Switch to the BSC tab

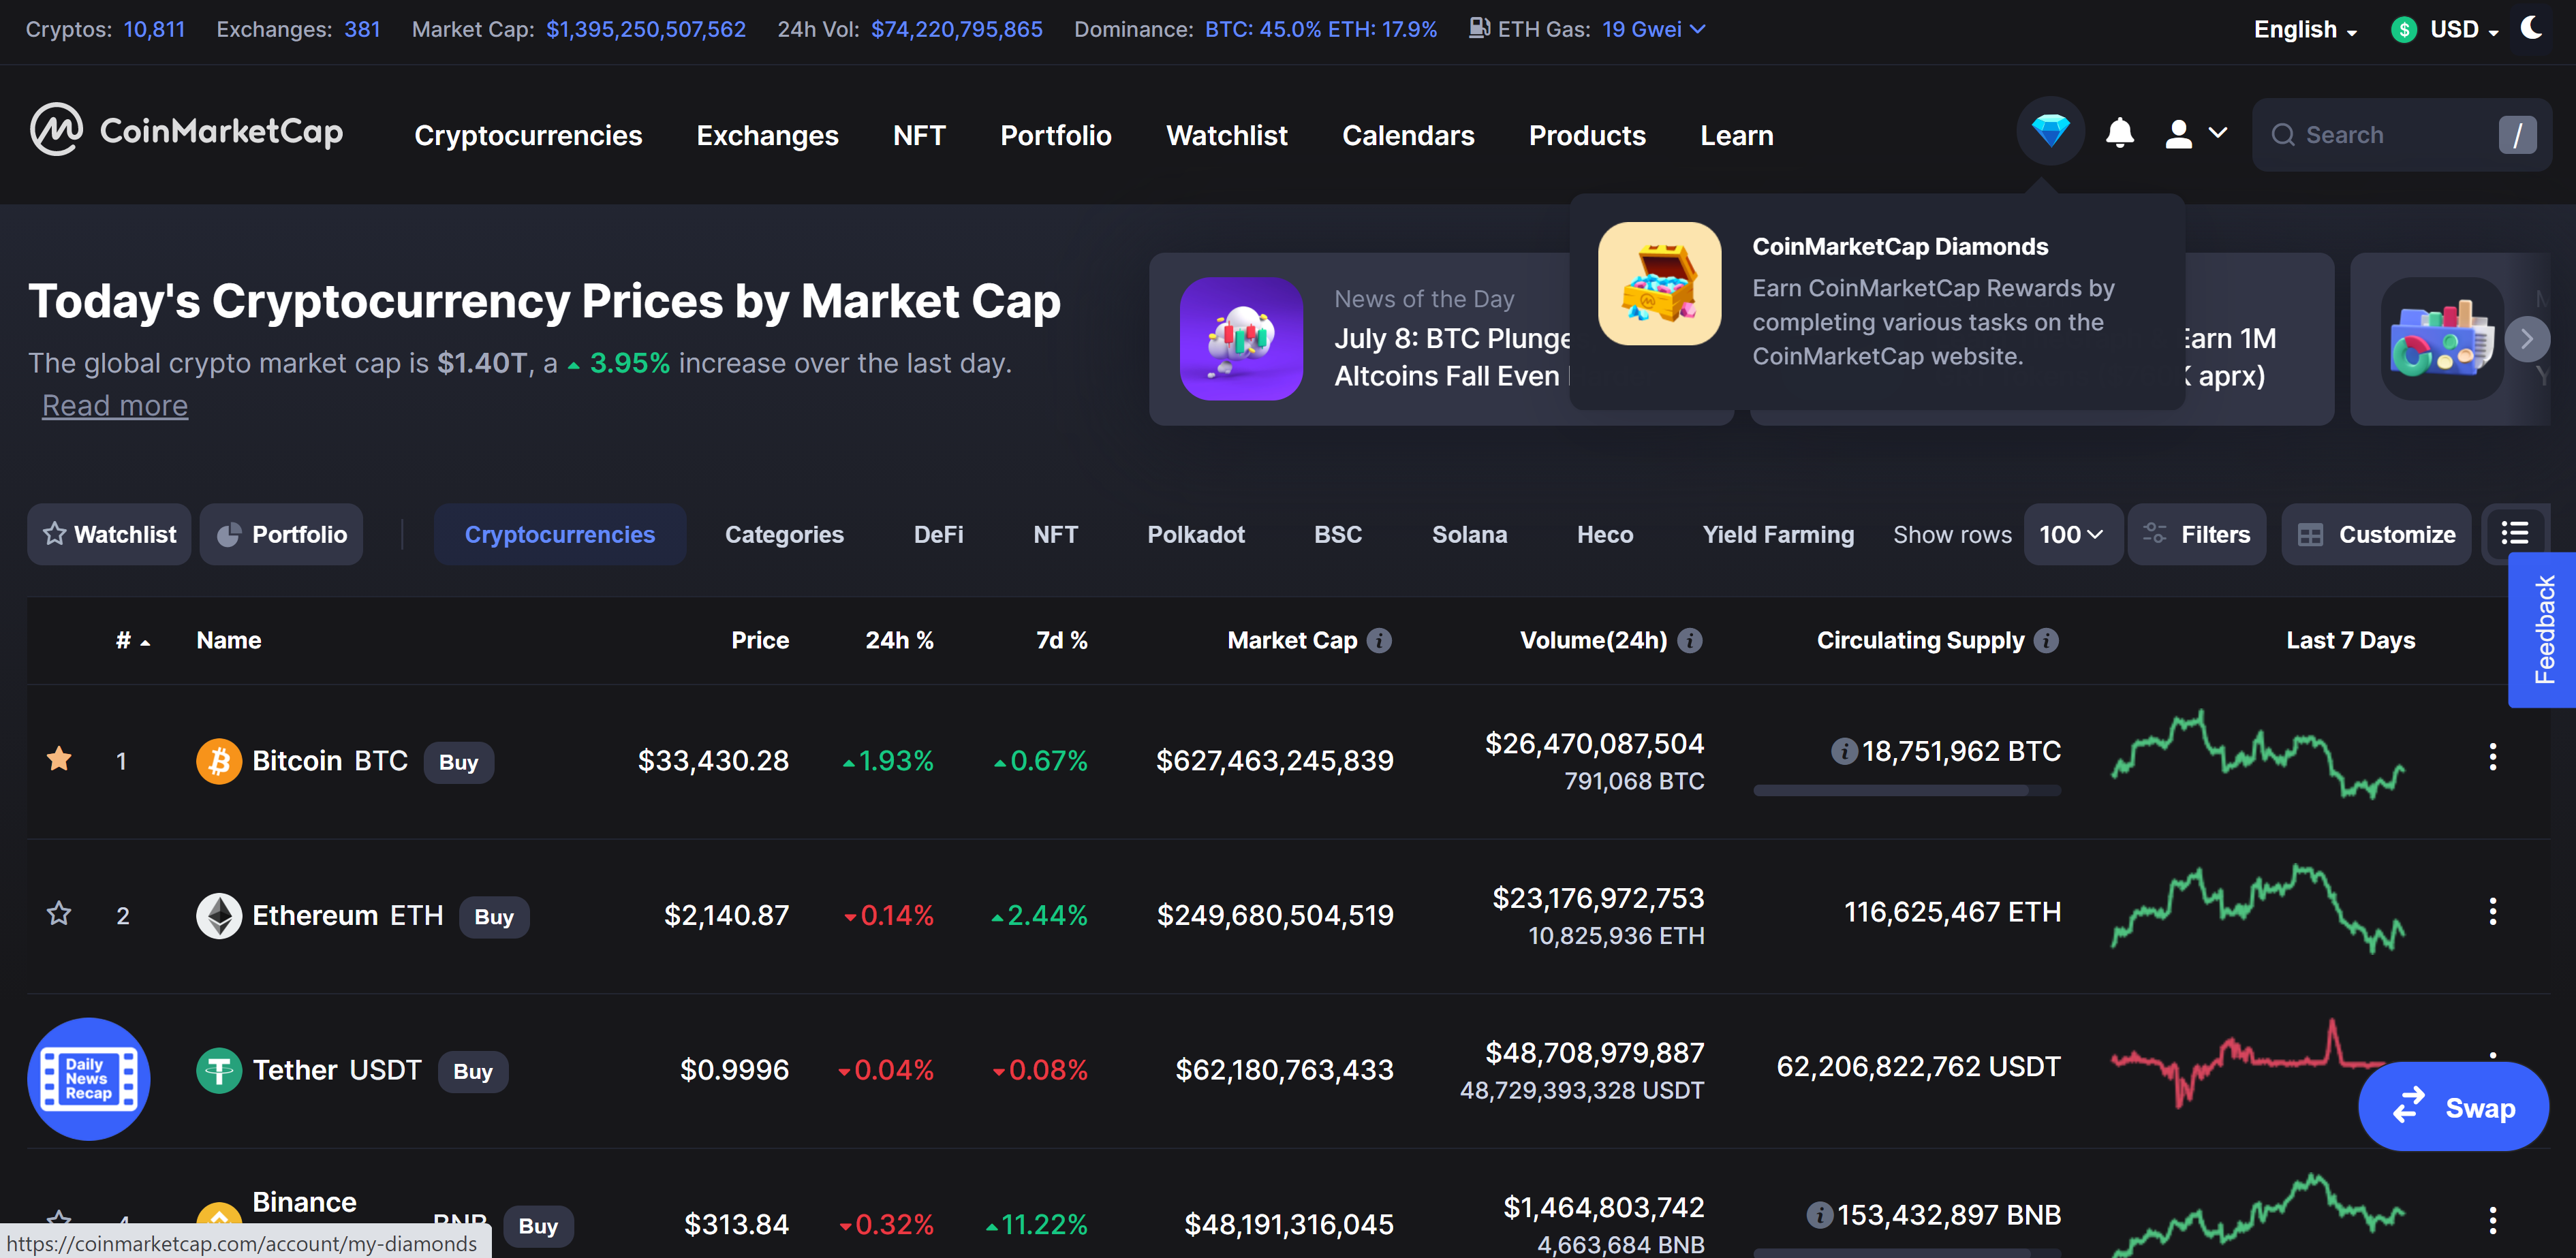click(1338, 534)
